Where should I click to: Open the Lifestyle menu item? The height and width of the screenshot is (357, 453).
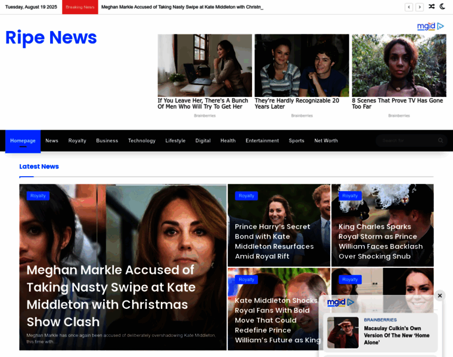click(x=175, y=141)
